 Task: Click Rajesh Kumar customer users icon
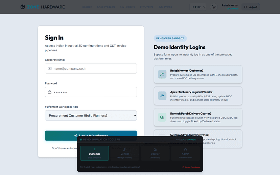tap(162, 74)
